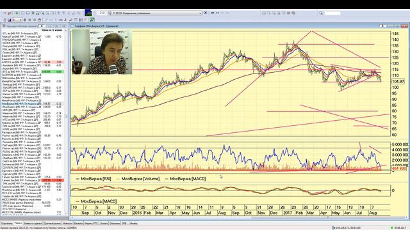Open the SPB tab

tap(124, 224)
